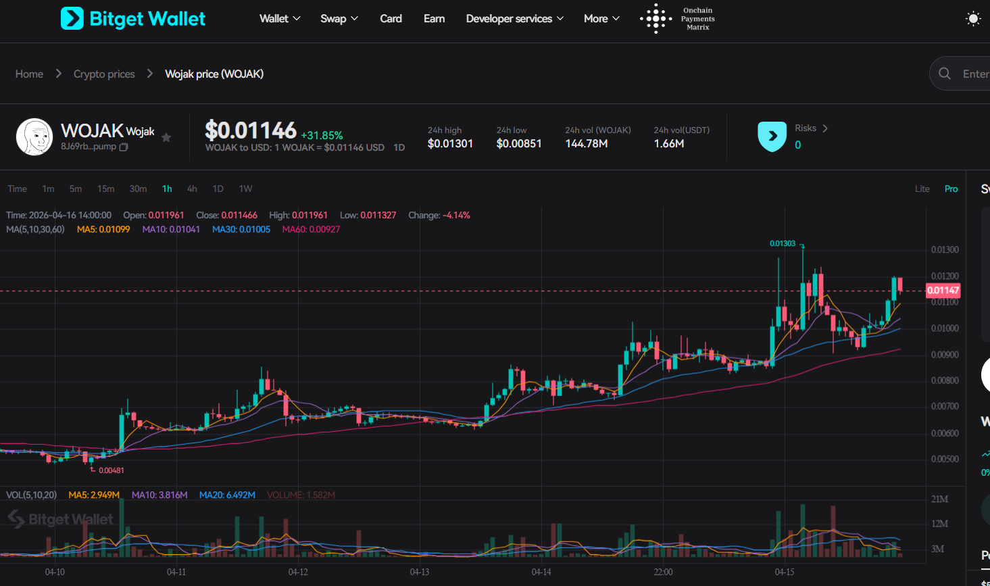Screen dimensions: 990x586
Task: Click the +31.85% price change
Action: coord(322,135)
